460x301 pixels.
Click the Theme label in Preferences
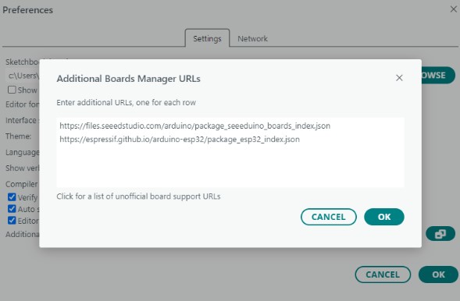tap(18, 136)
